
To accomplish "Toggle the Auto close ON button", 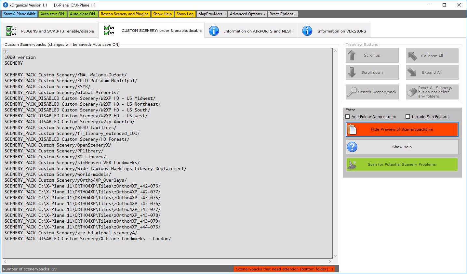I will (83, 14).
